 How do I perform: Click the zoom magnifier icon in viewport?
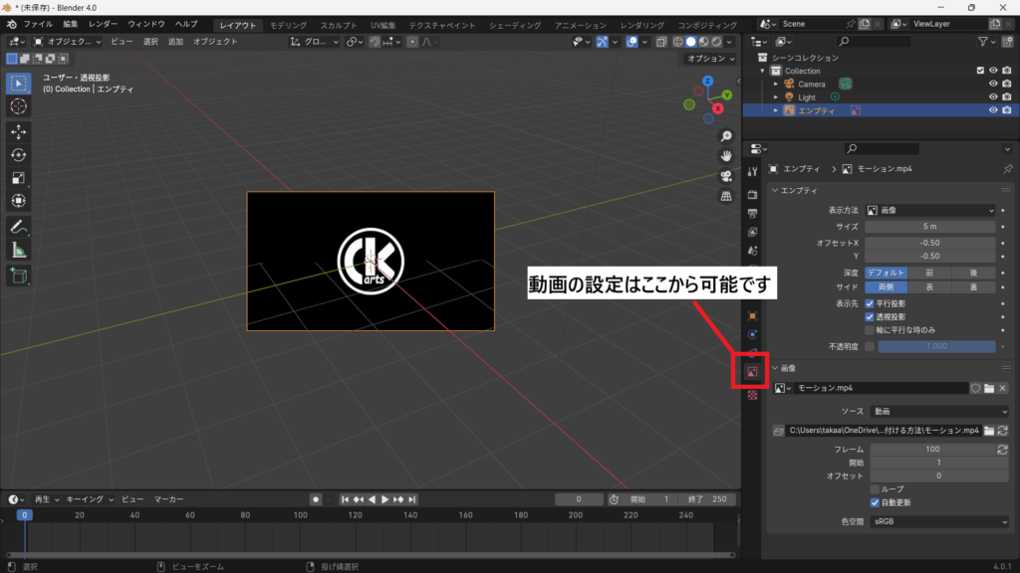pyautogui.click(x=727, y=136)
